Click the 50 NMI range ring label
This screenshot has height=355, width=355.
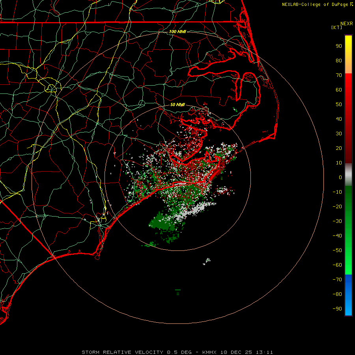click(x=177, y=105)
